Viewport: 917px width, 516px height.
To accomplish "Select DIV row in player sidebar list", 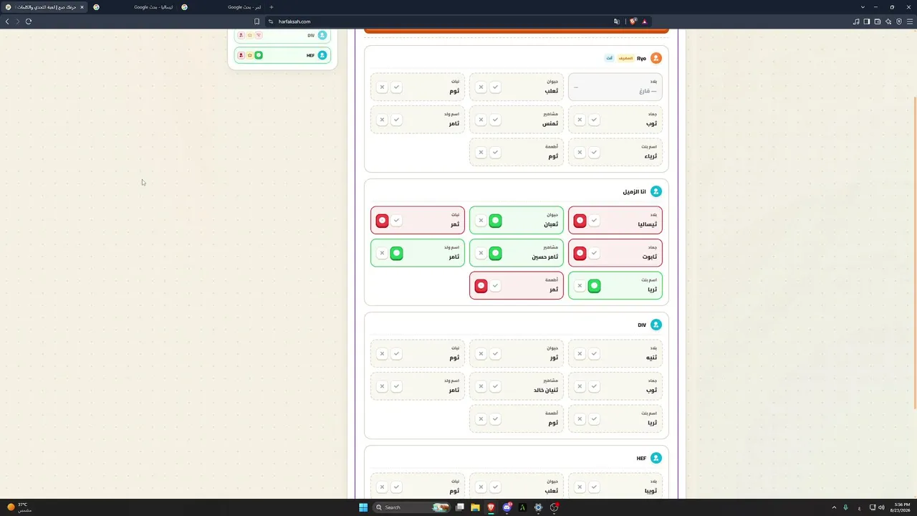I will 282,35.
